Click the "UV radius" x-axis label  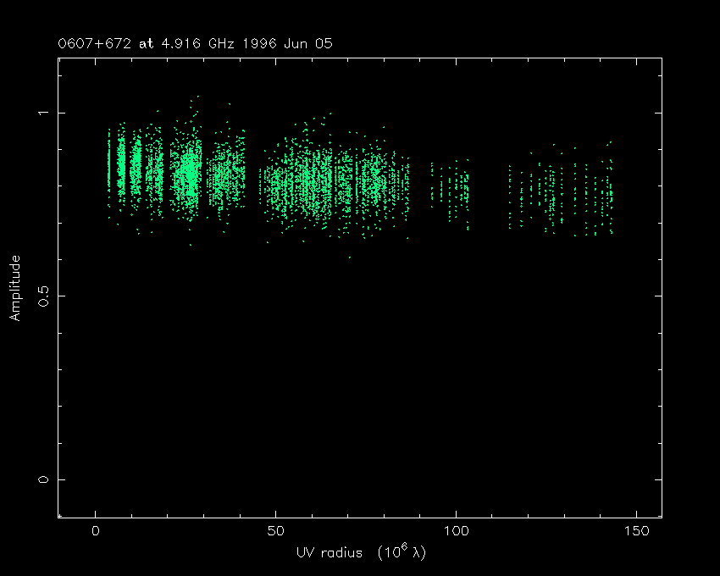329,552
